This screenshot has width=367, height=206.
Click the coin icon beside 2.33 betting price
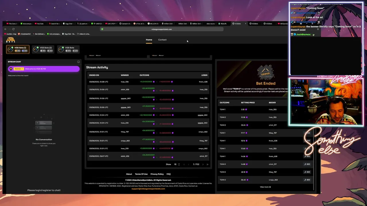(246, 110)
